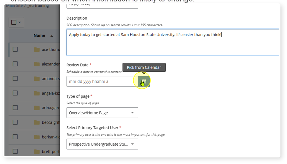Check the box for ace-thoma row

click(x=15, y=50)
